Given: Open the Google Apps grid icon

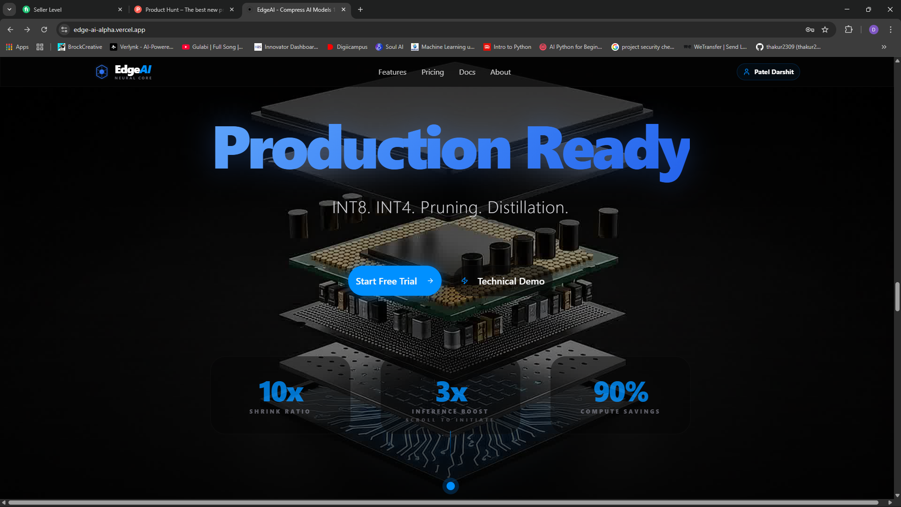Looking at the screenshot, I should click(8, 47).
